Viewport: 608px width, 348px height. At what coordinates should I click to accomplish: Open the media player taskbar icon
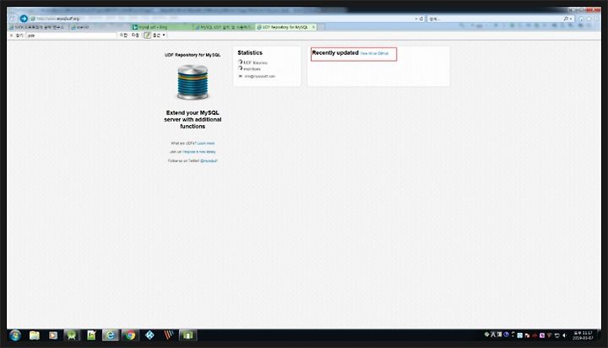click(x=53, y=335)
